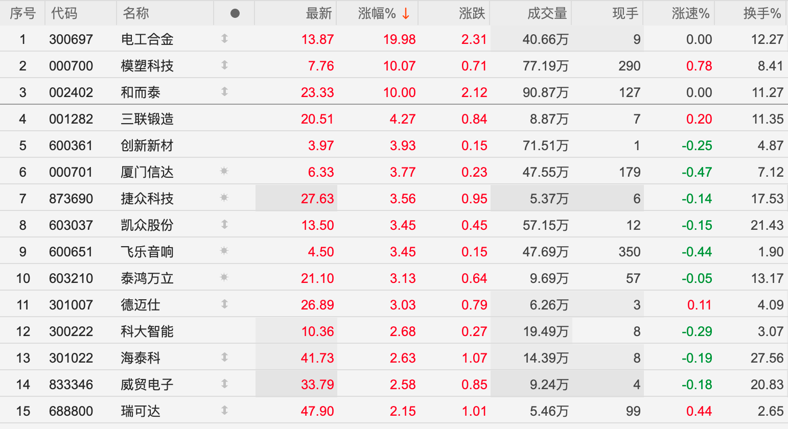Viewport: 788px width, 429px height.
Task: Click the up-down arrow icon in 模塑科技 row
Action: (x=224, y=65)
